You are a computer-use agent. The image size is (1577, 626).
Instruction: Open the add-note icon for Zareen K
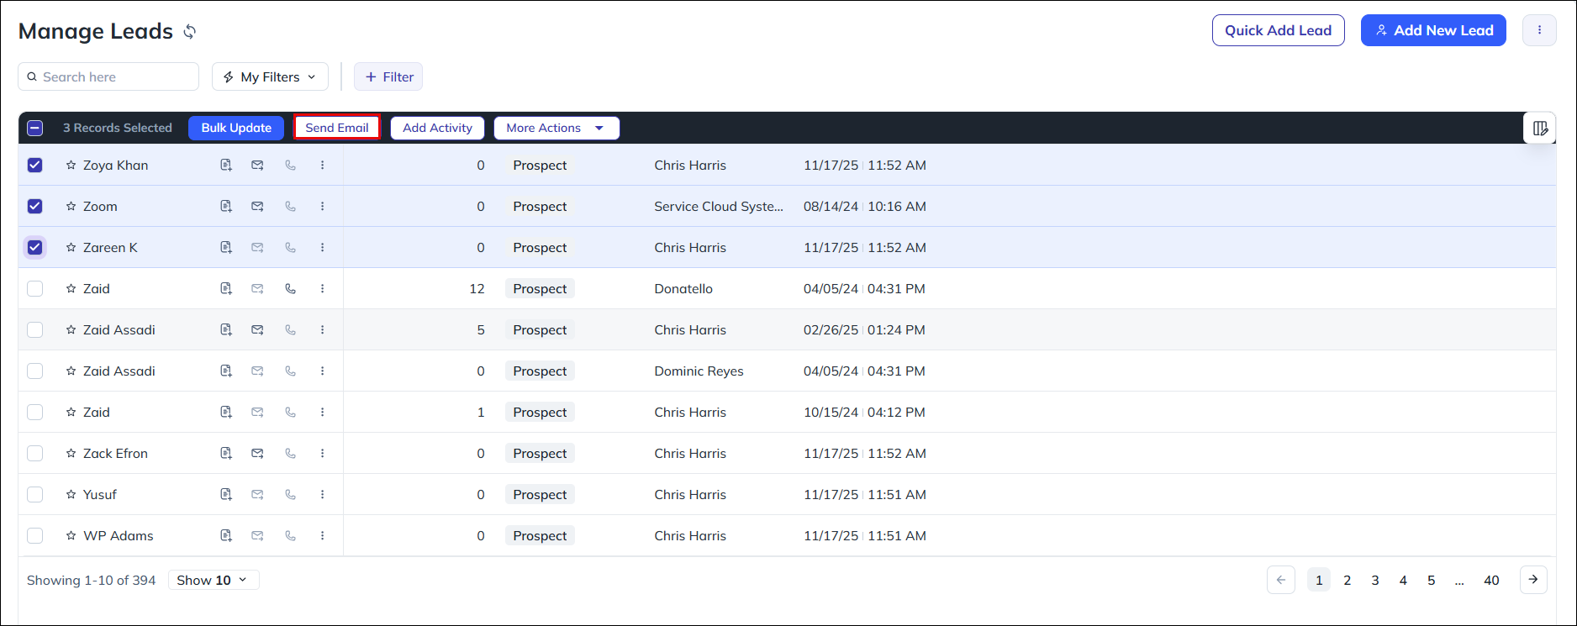tap(226, 248)
